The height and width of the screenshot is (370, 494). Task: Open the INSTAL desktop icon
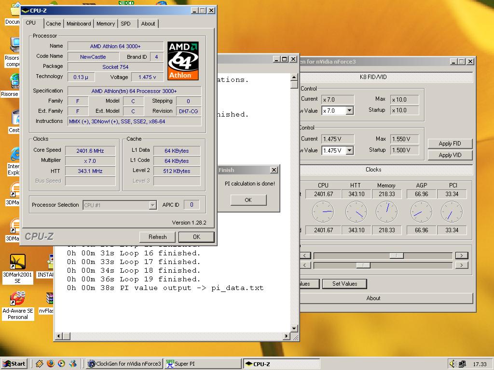50,262
